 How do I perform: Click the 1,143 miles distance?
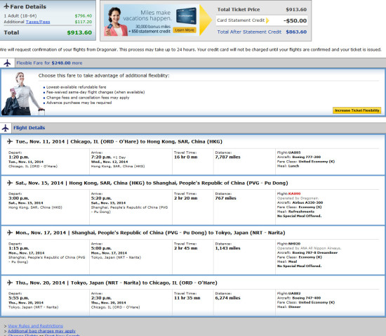coord(227,248)
